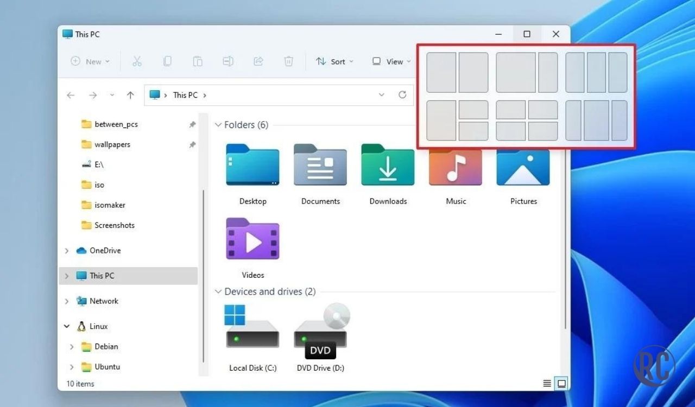Image resolution: width=695 pixels, height=407 pixels.
Task: Open recent locations chevron dropdown
Action: [x=112, y=95]
